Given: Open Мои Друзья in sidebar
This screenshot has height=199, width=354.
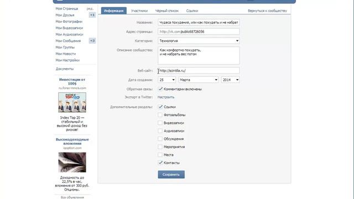Looking at the screenshot, I should point(65,15).
